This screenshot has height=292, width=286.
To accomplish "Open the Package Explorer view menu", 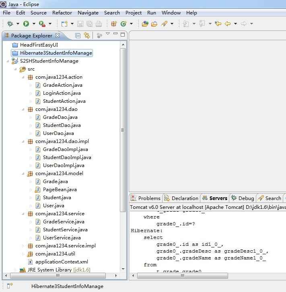I will click(x=107, y=34).
